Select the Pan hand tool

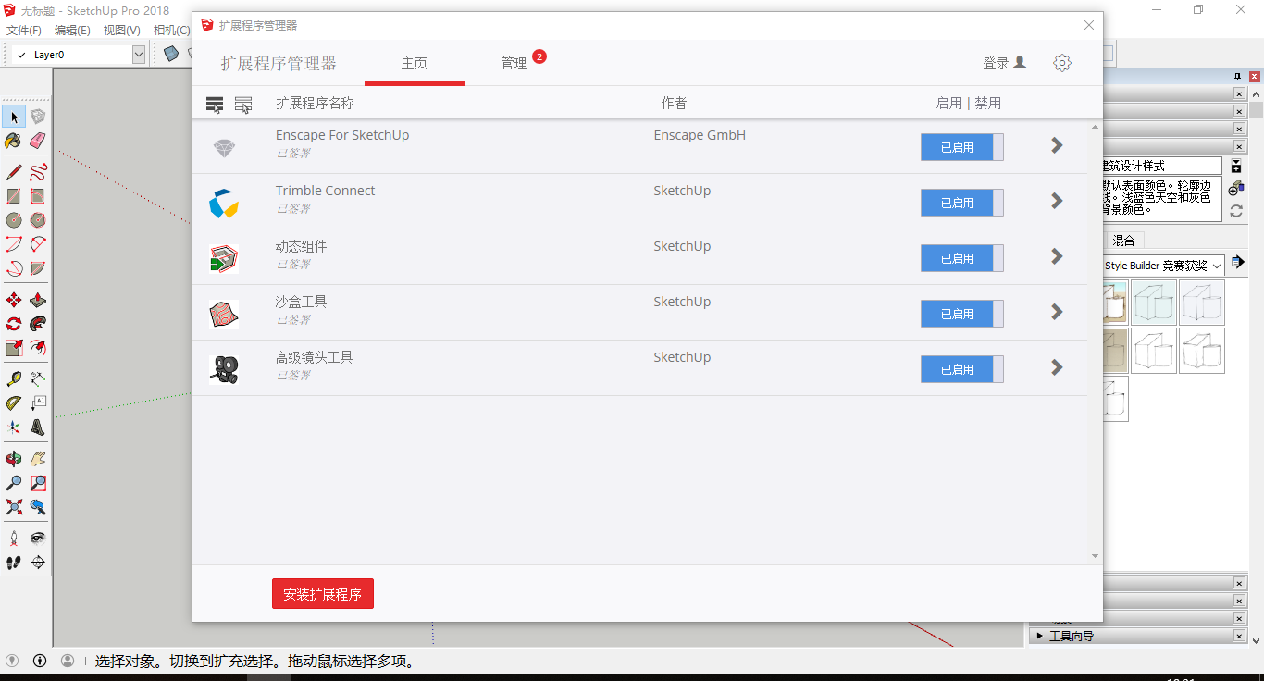click(38, 458)
